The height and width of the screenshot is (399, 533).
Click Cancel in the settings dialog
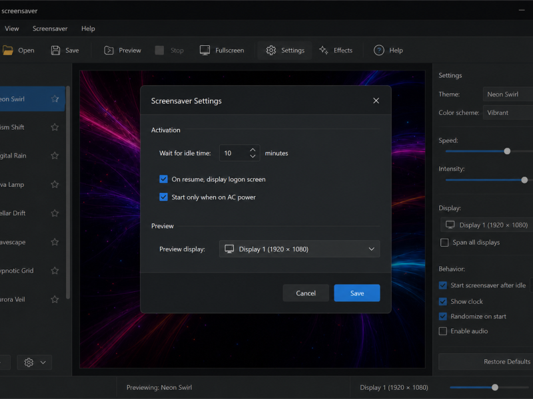tap(306, 293)
